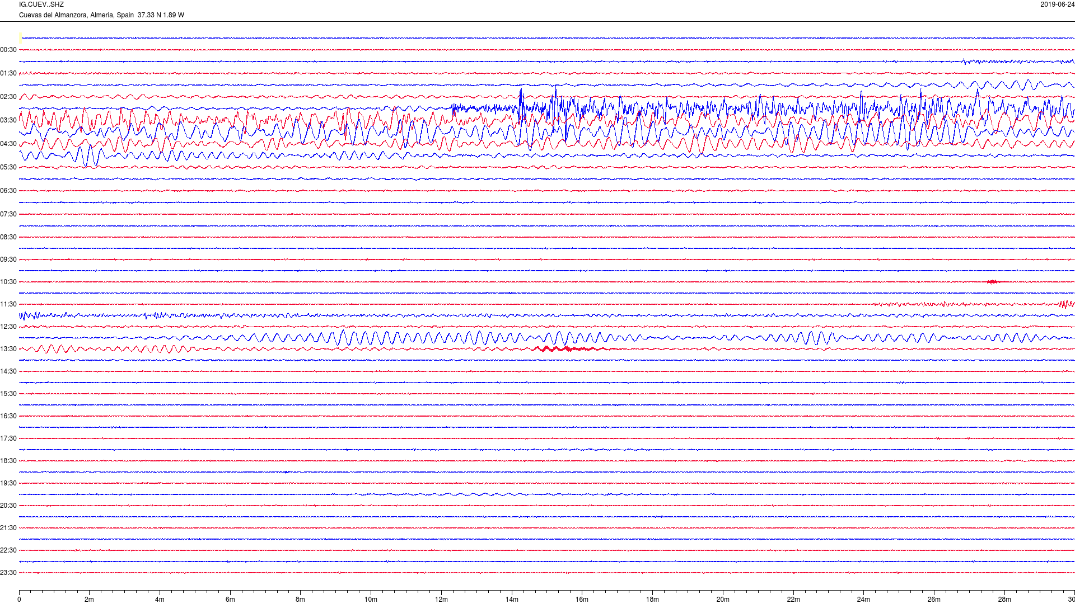Click the yellow marker at trace start

[x=21, y=38]
